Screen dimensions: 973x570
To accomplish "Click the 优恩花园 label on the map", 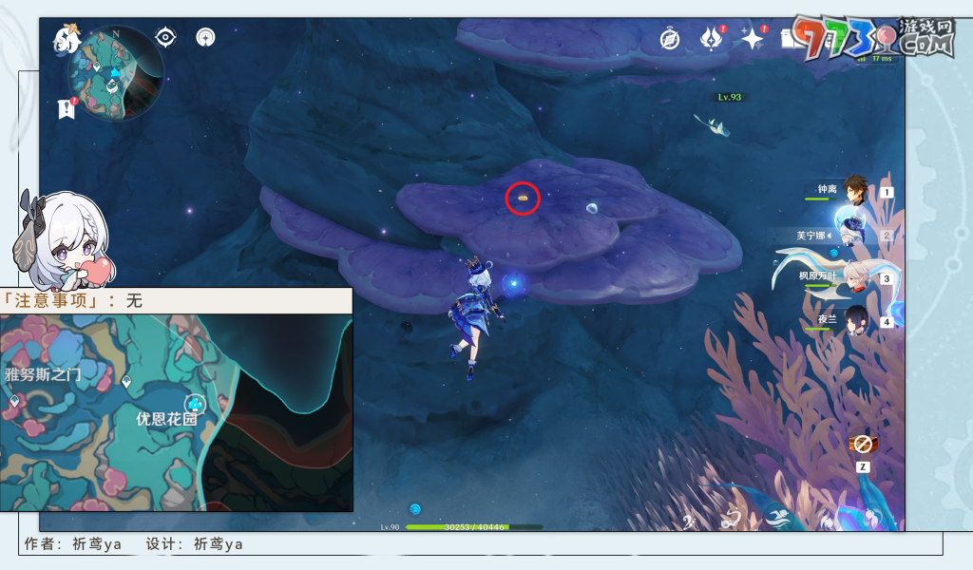I will 166,419.
